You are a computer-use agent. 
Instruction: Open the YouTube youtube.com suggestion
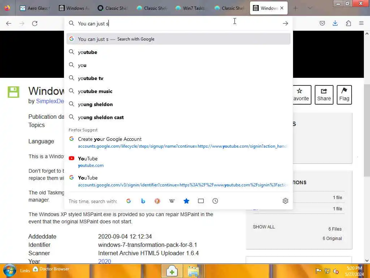(x=178, y=162)
